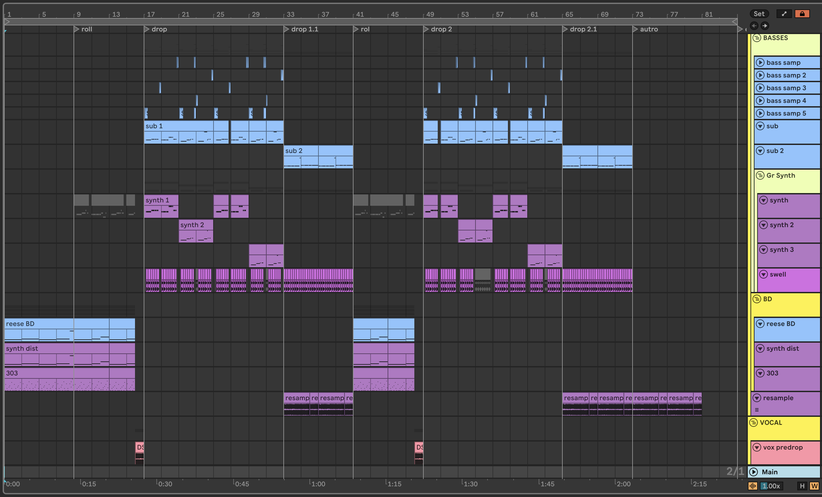Unfold the Main track
822x497 pixels.
coord(753,472)
